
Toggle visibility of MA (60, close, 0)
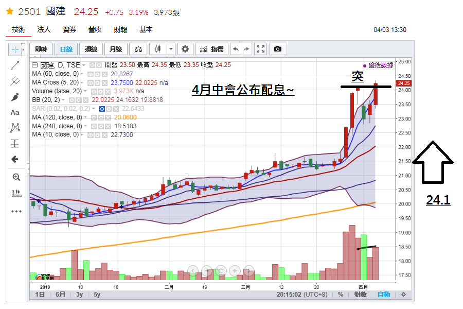[x=91, y=74]
